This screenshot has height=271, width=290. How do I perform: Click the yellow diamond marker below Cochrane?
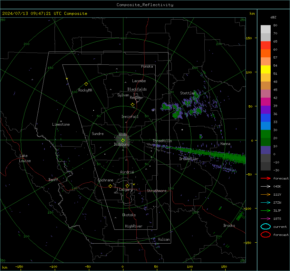[x=110, y=186]
